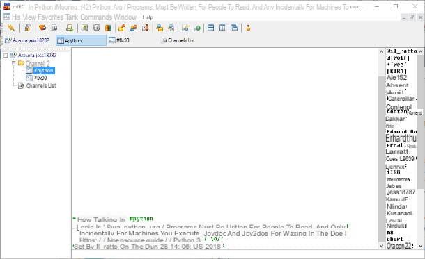Select nickname Ale152 in the nick list
This screenshot has height=259, width=425.
(396, 78)
